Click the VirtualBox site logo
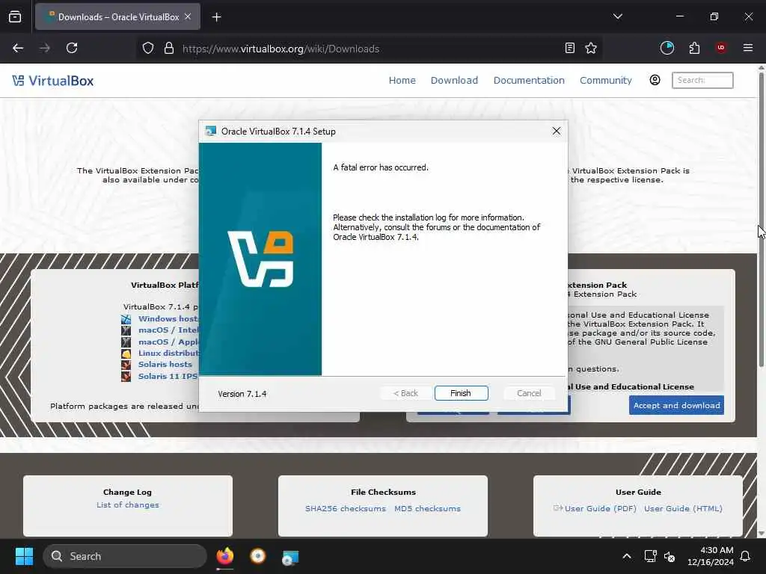Image resolution: width=766 pixels, height=574 pixels. click(53, 81)
